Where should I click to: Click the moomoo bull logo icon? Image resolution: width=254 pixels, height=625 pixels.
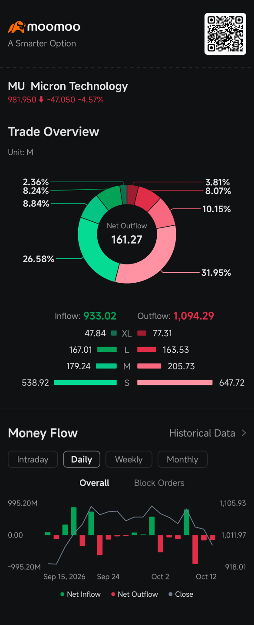tap(16, 27)
